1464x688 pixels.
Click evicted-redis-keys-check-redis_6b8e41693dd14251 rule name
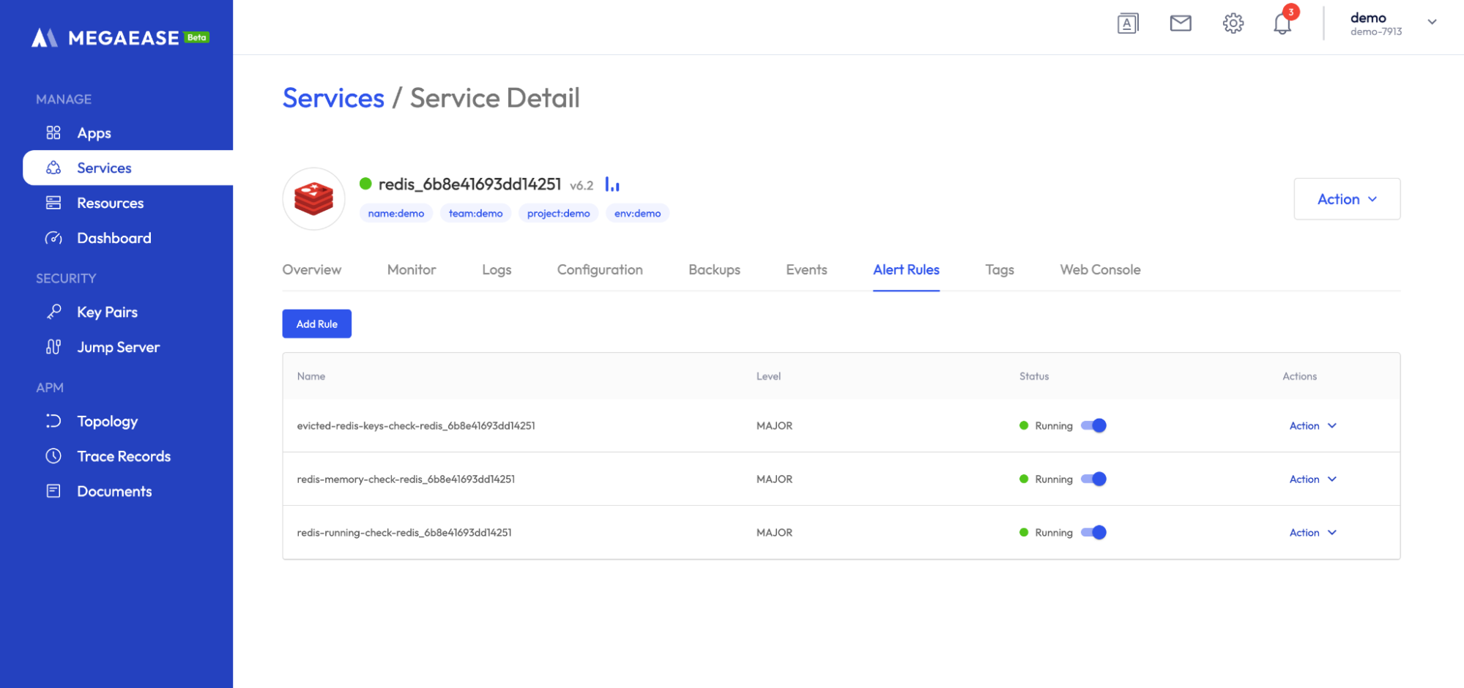(x=416, y=425)
